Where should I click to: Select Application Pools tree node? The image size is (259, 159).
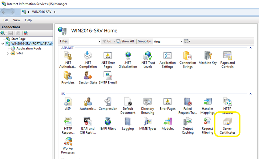pos(29,48)
